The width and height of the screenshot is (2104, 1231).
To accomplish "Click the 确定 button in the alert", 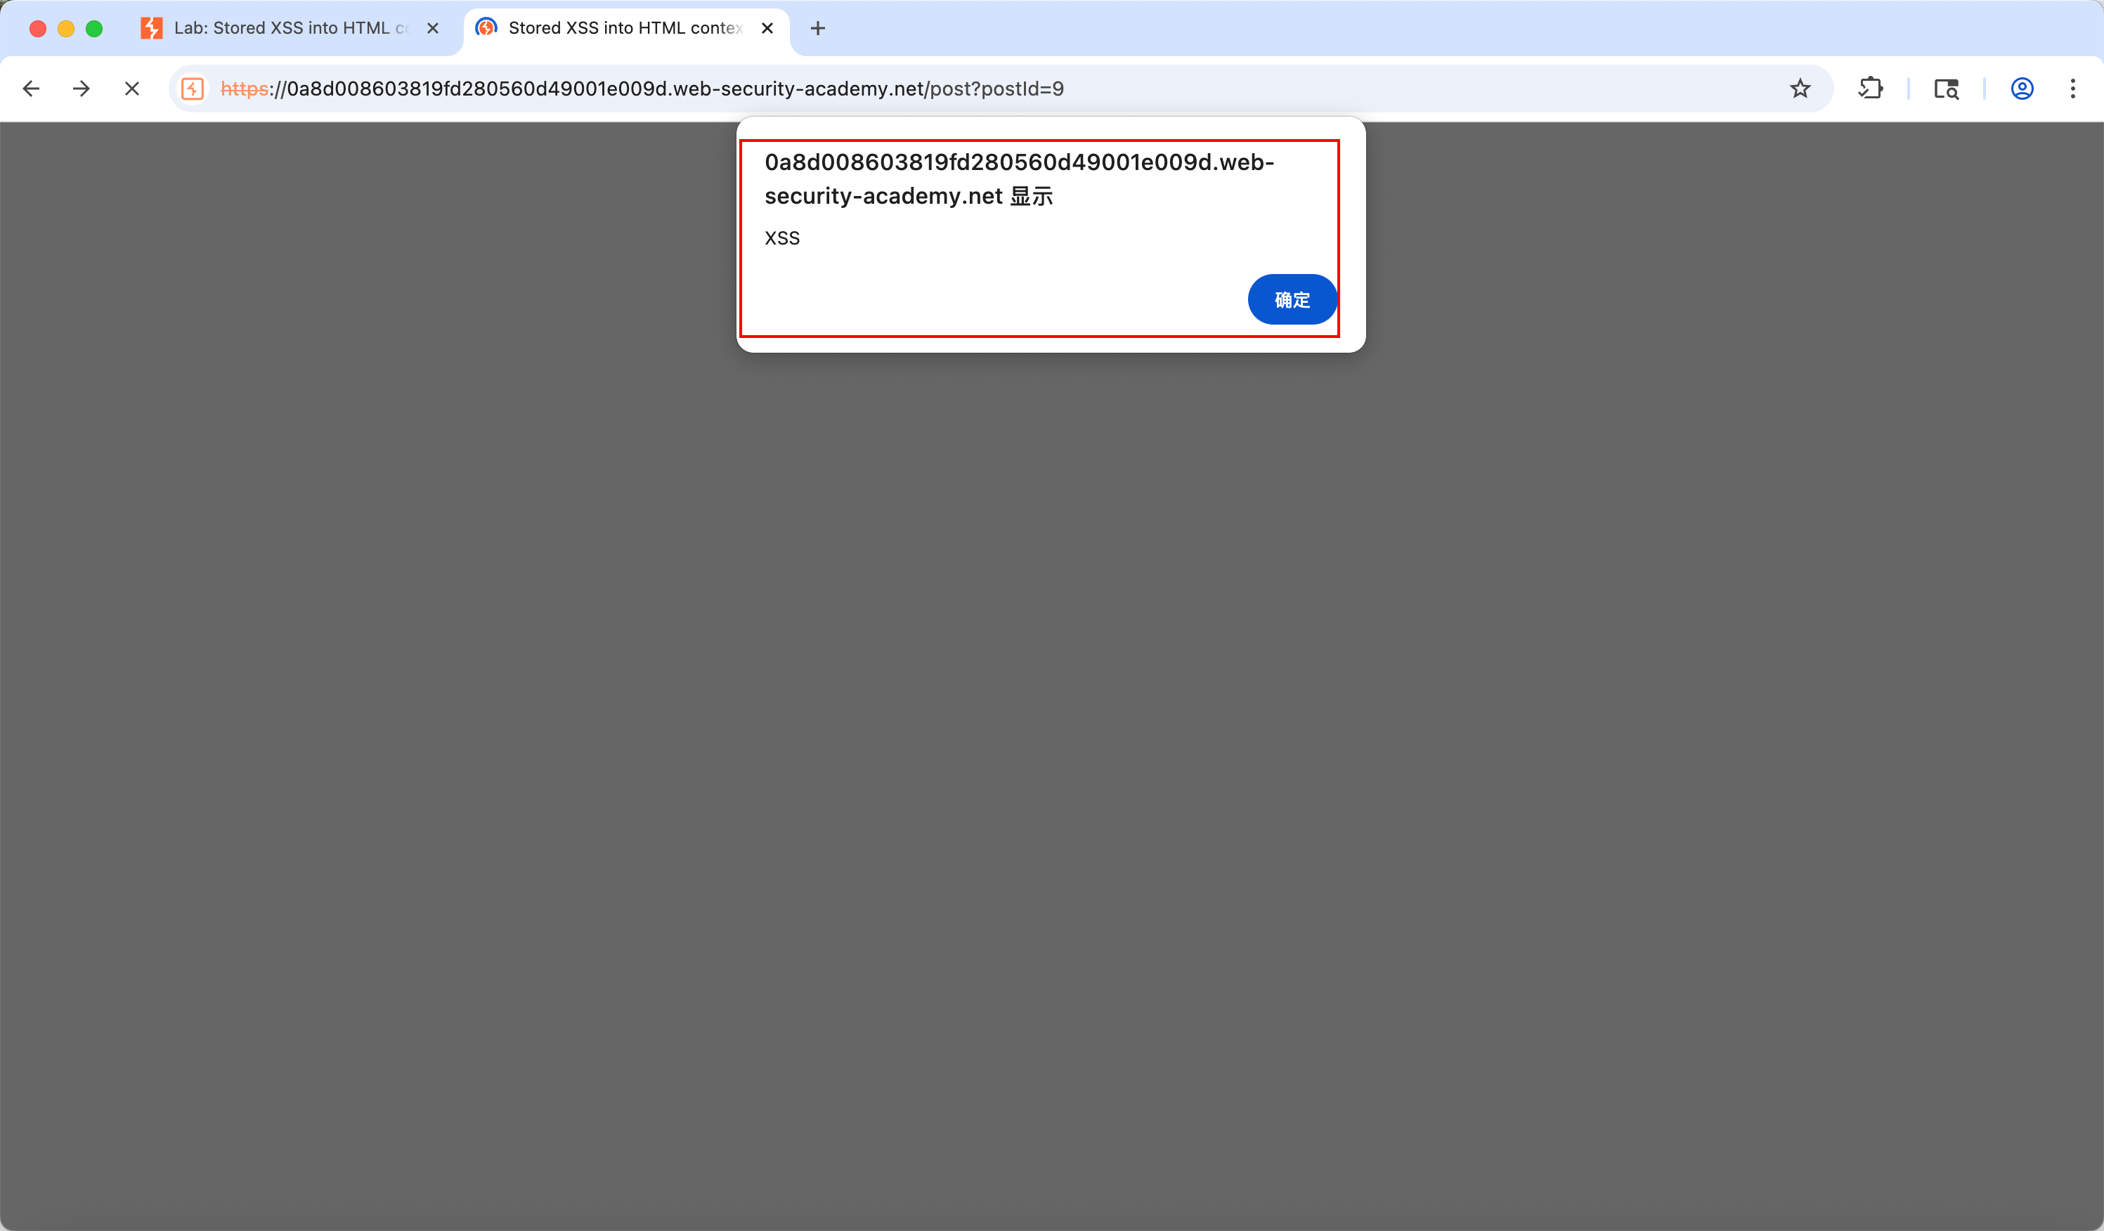I will click(x=1292, y=299).
